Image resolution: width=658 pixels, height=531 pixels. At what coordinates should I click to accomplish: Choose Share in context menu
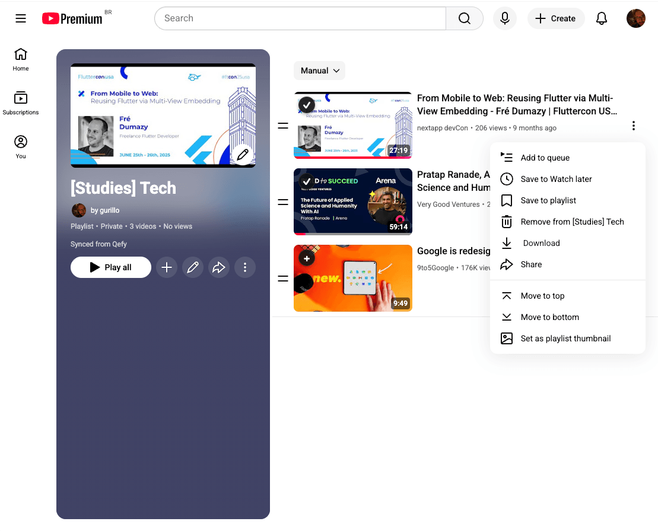(567, 264)
